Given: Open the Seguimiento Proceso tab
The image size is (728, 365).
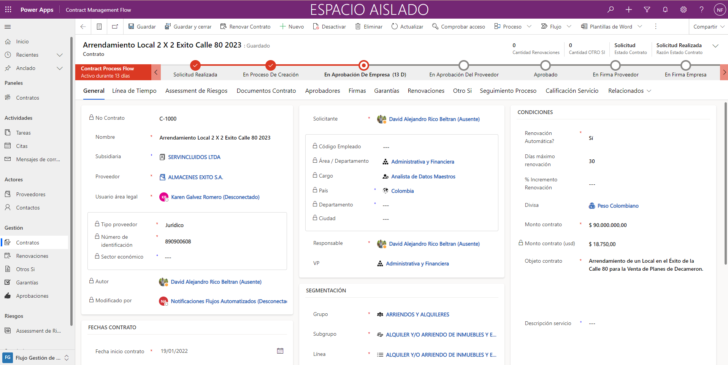Looking at the screenshot, I should pyautogui.click(x=508, y=91).
